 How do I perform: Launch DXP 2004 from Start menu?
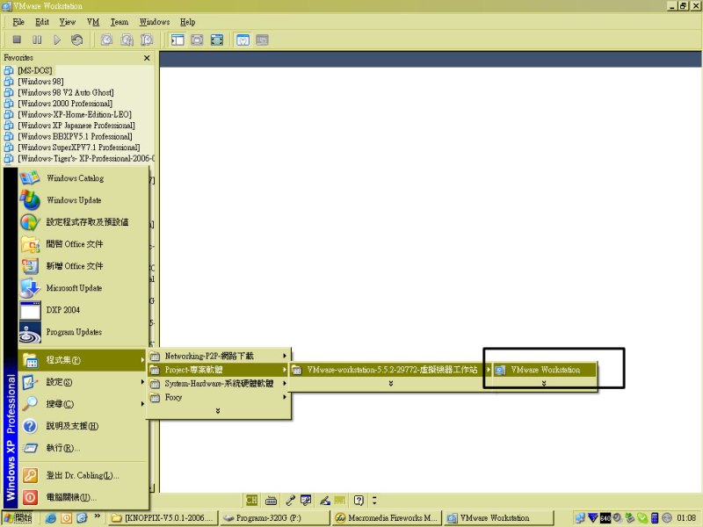tap(83, 310)
